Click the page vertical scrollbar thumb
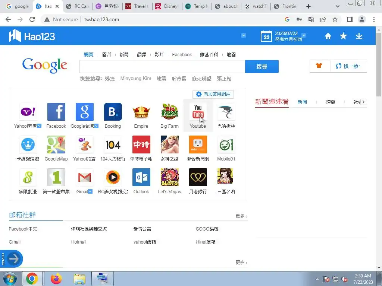 click(379, 64)
